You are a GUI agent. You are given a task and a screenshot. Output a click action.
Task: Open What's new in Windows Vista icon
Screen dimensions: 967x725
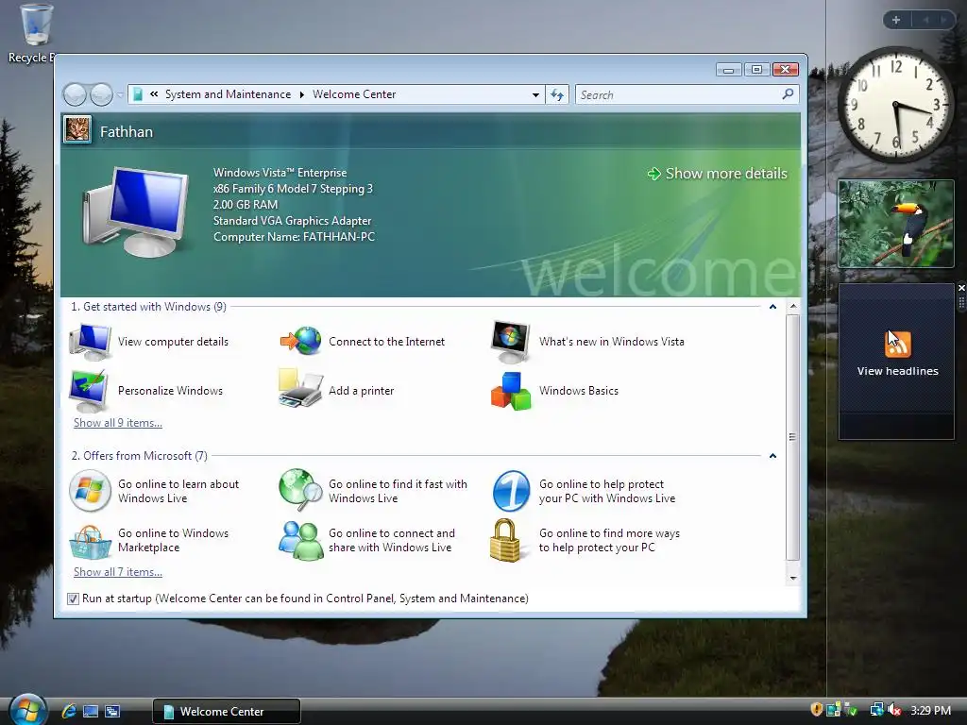[511, 341]
